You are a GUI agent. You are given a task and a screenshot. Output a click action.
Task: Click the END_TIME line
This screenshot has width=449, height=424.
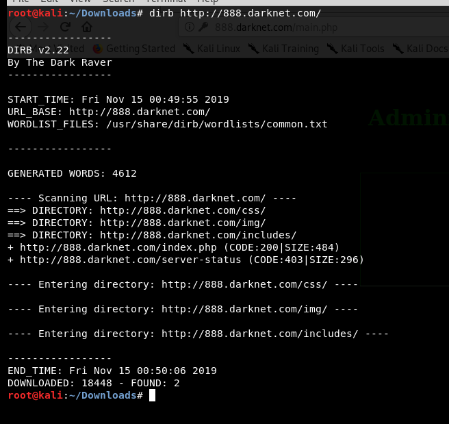tap(112, 371)
